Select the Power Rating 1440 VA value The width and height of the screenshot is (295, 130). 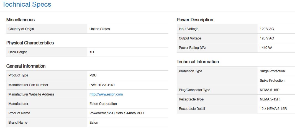click(x=266, y=48)
